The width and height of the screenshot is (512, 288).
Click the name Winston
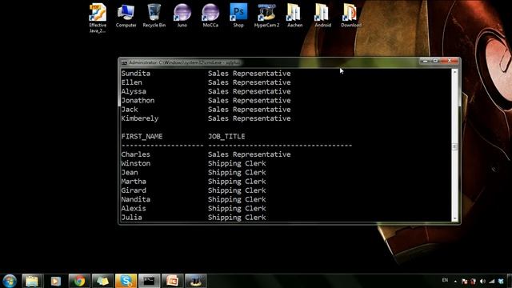coord(135,163)
